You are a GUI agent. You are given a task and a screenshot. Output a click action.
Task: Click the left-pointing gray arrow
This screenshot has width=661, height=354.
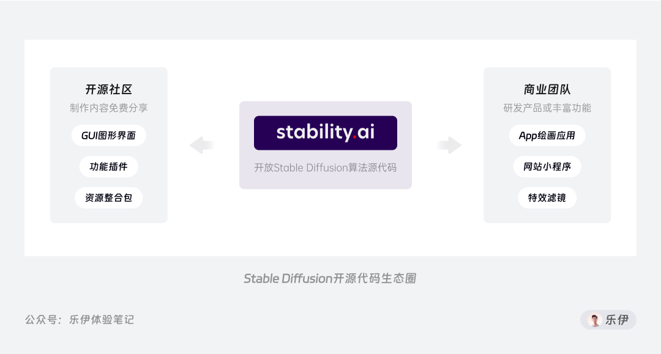click(x=201, y=146)
